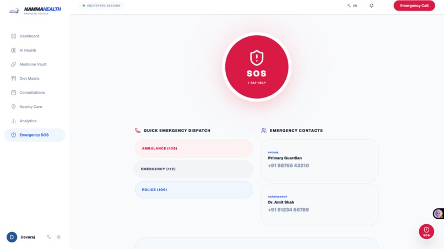Viewport: 444px width, 249px height.
Task: Click the Medicine Vault pill icon
Action: [13, 64]
